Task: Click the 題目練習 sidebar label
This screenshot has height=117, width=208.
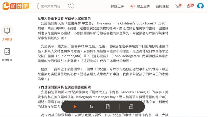Action: click(x=7, y=60)
